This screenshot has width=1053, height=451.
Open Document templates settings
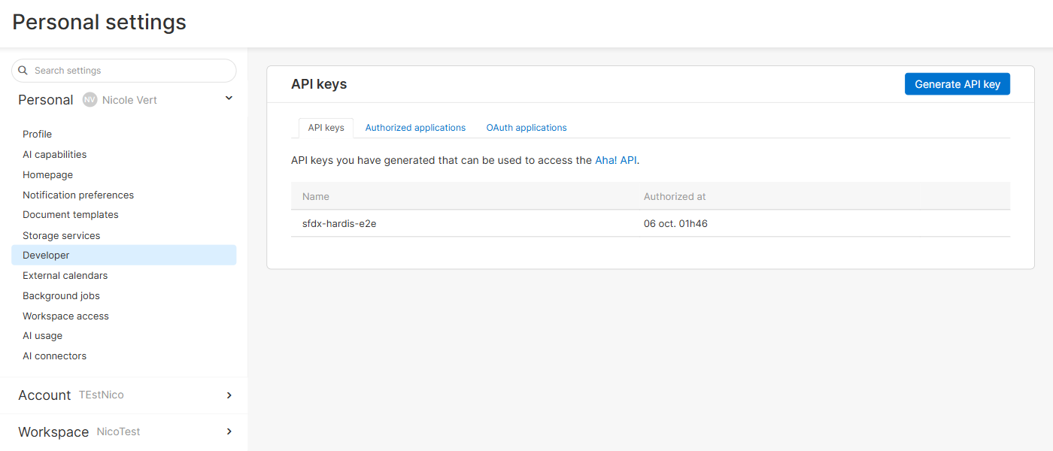pos(71,214)
